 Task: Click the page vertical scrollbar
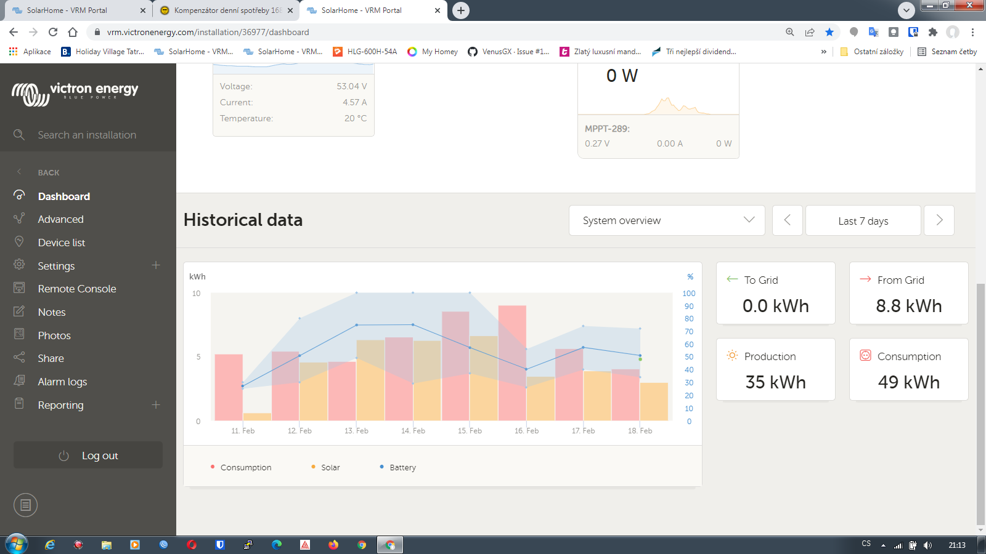pos(980,400)
